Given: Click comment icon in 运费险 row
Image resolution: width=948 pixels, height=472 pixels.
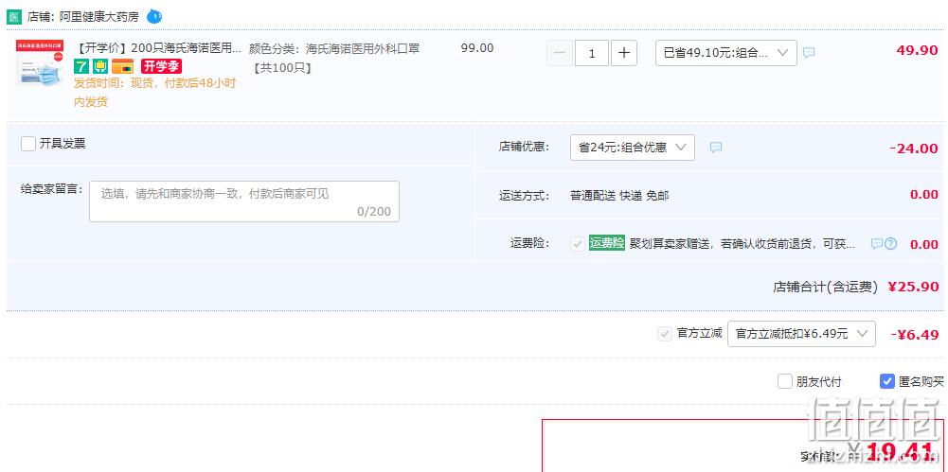Looking at the screenshot, I should coord(877,244).
